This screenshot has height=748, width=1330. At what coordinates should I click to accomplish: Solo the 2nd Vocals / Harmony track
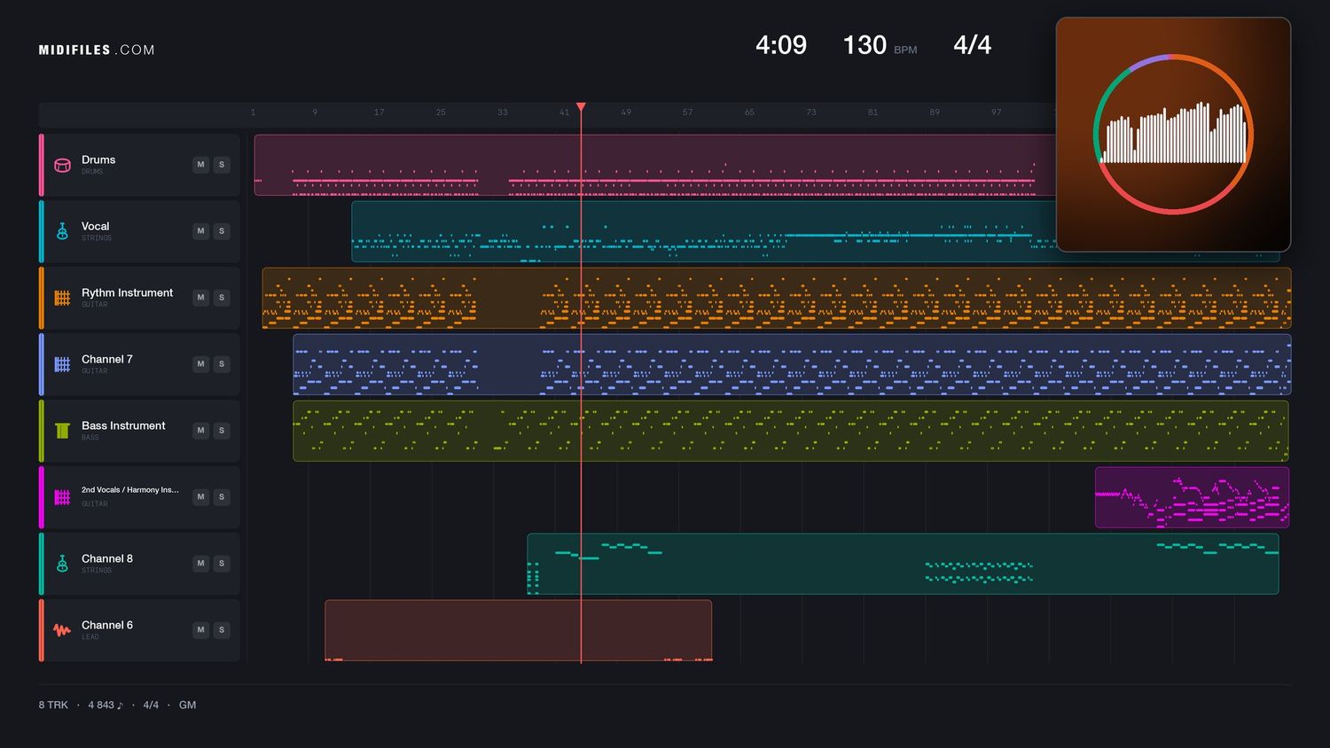pos(222,497)
